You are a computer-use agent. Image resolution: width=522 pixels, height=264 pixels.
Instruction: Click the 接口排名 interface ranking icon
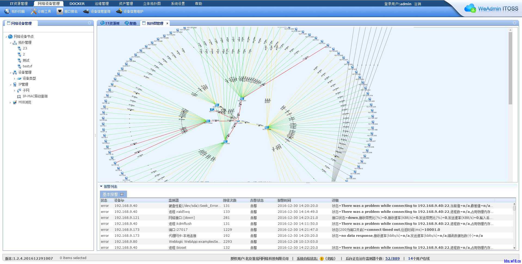pos(60,11)
